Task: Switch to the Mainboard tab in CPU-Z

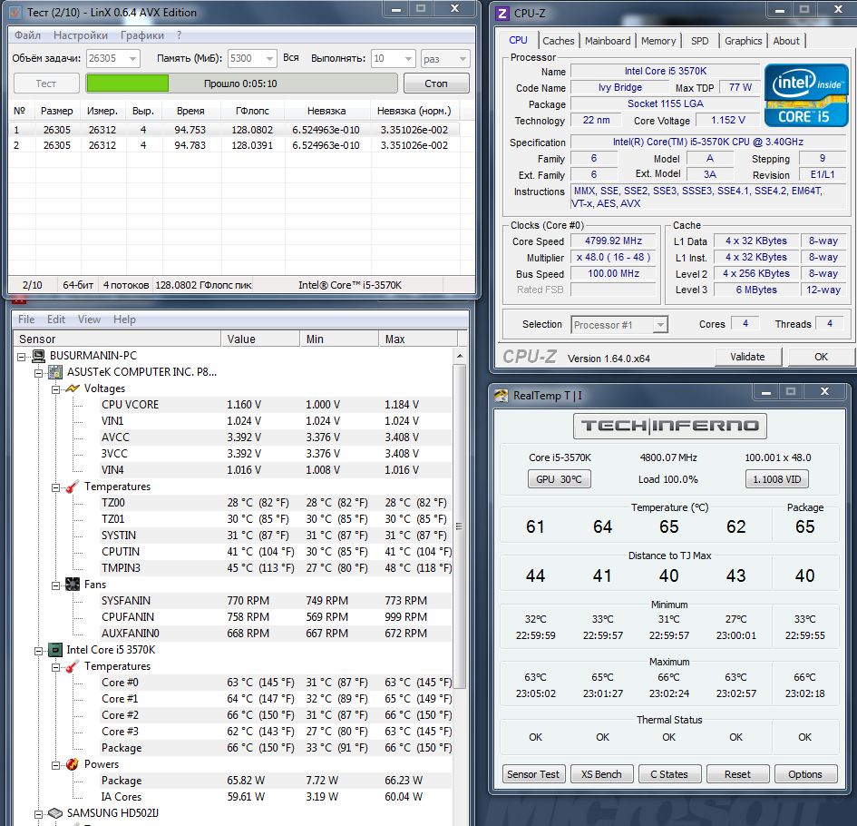Action: 608,41
